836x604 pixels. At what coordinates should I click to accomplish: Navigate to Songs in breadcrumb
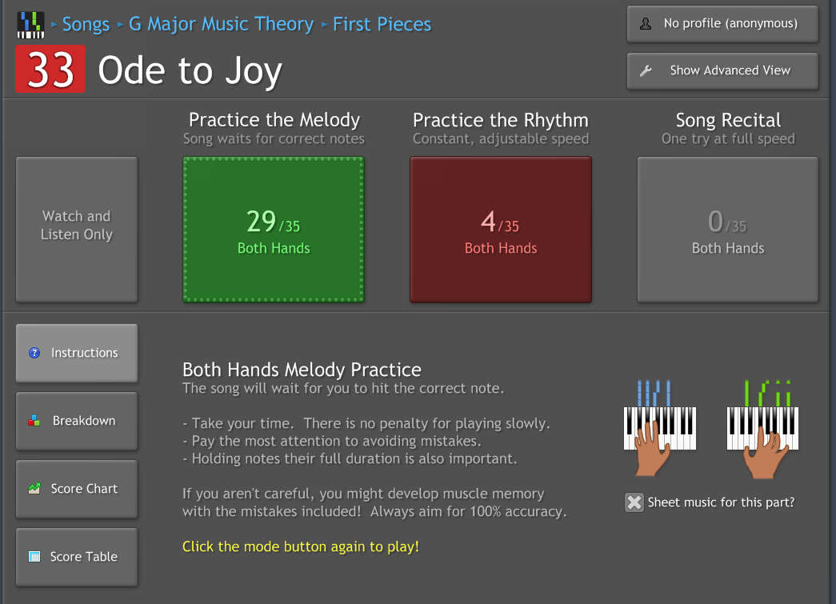click(x=86, y=25)
